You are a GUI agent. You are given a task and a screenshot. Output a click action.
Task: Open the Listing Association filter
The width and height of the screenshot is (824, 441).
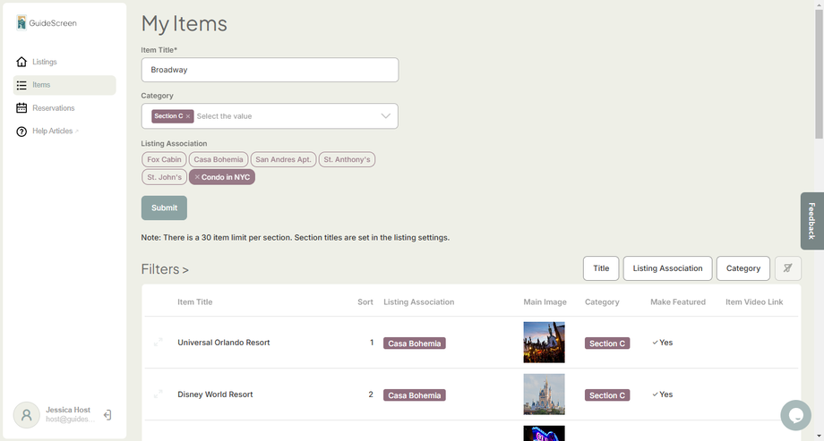[667, 268]
